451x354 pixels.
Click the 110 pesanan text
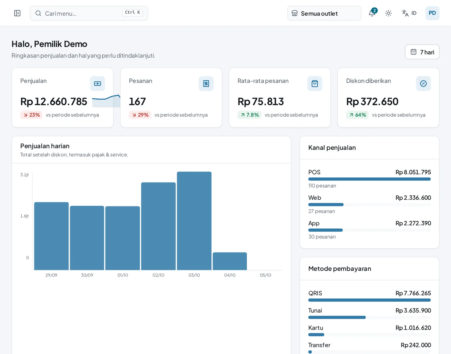pos(322,186)
